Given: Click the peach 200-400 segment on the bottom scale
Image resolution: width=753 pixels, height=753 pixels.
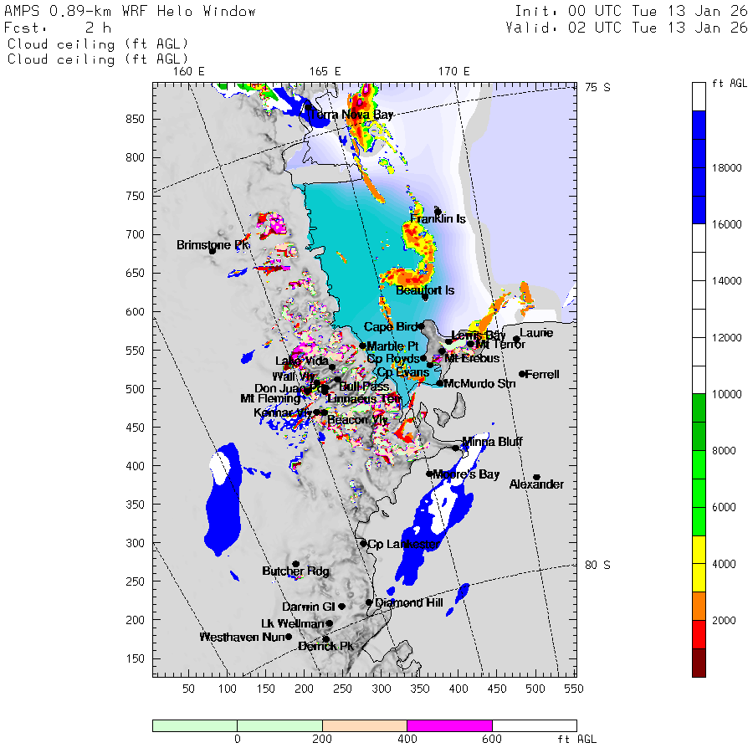Looking at the screenshot, I should [365, 725].
